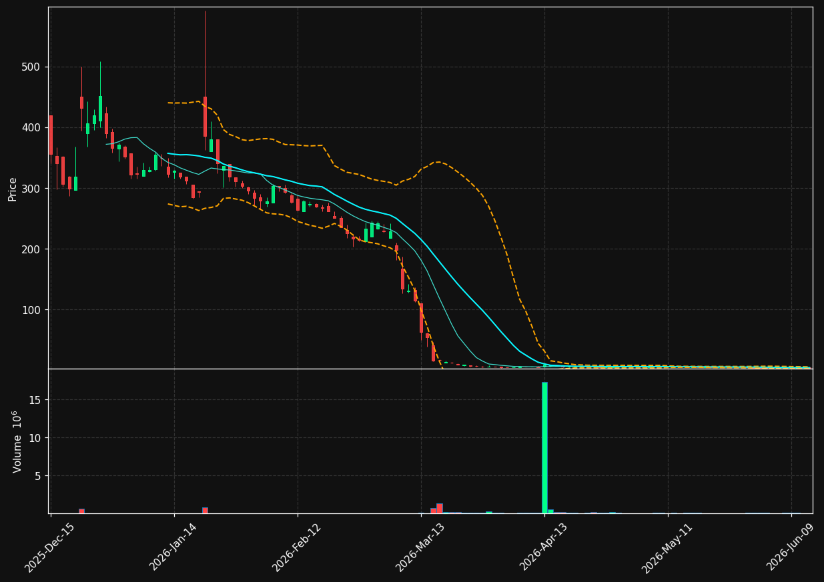Screen dimensions: 824x582
Task: Click the 200 price tick label
Action: click(31, 249)
